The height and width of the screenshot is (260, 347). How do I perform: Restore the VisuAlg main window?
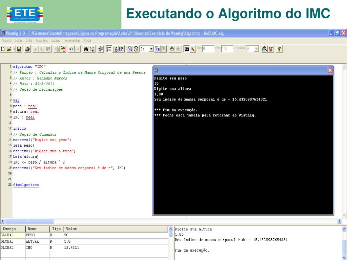(x=337, y=33)
